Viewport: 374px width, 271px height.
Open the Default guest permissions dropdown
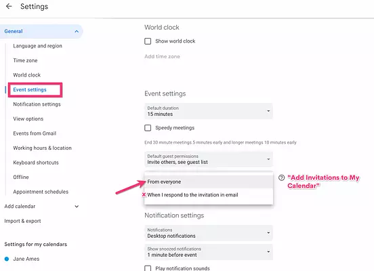point(209,159)
